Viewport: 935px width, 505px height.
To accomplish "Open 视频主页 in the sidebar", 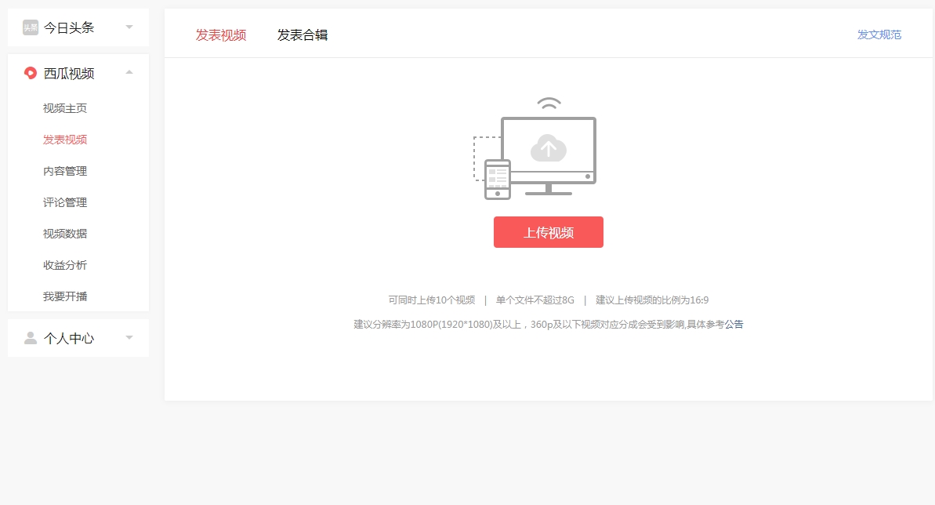I will [64, 107].
